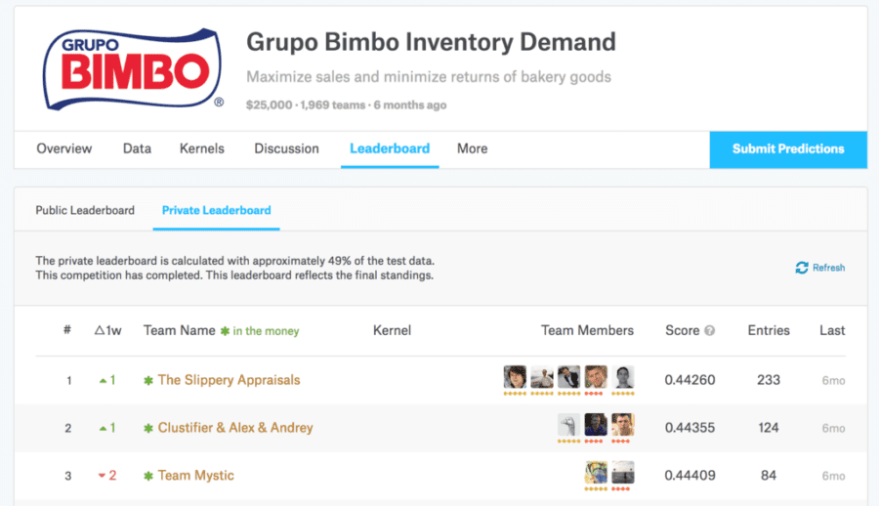Screen dimensions: 879x506
Task: Click green star beside The Slippery Appraisals
Action: [148, 380]
